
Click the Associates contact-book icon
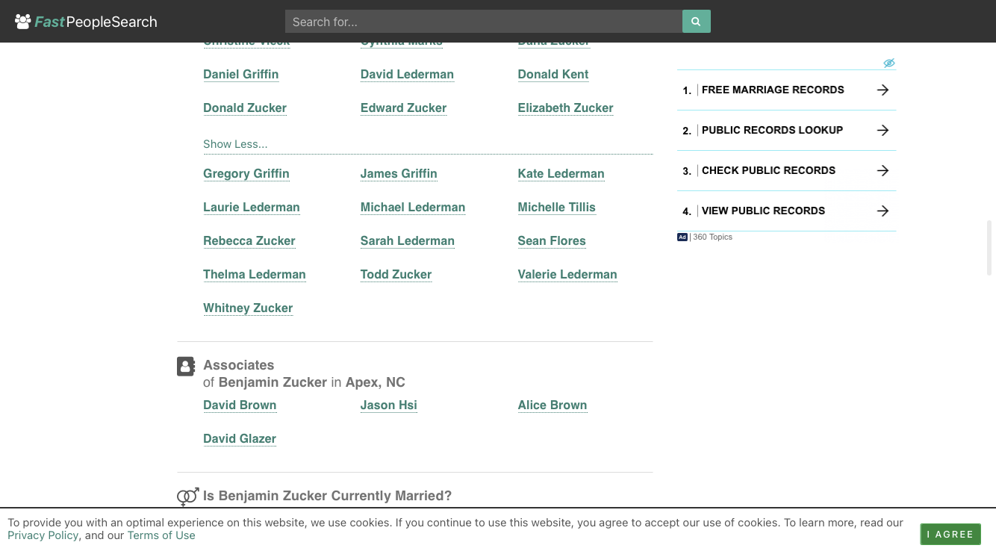186,366
